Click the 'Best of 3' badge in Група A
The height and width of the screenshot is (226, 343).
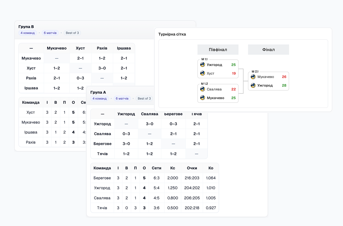(144, 99)
